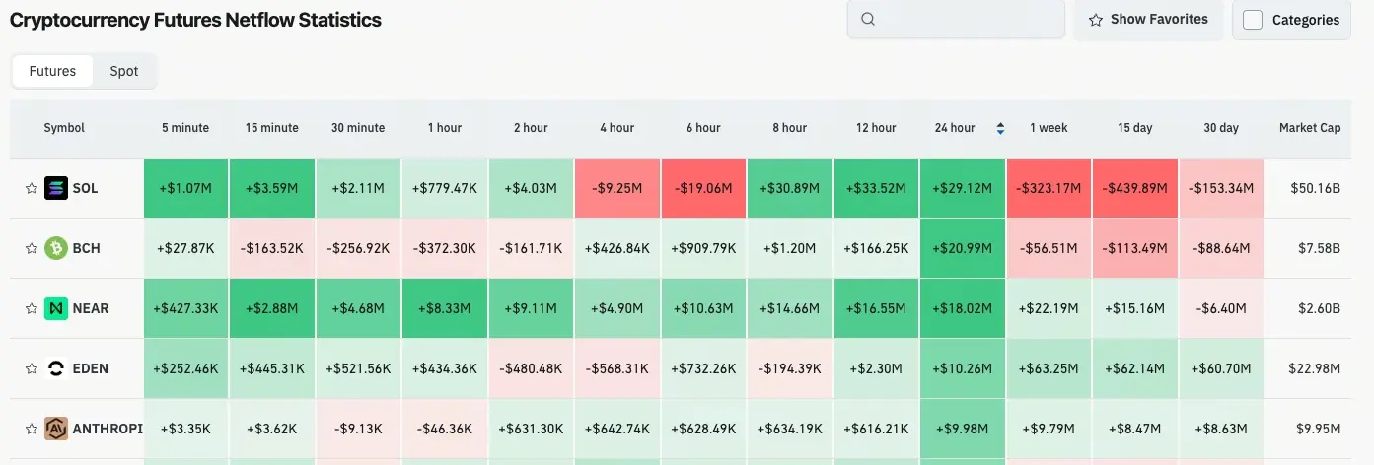
Task: Favorite ANTHROPI with its star icon
Action: click(32, 429)
